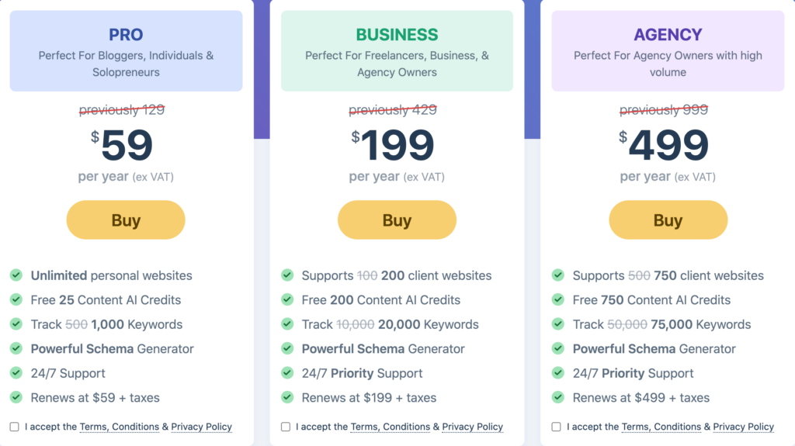Image resolution: width=795 pixels, height=446 pixels.
Task: Tick the terms checkbox under BUSINESS plan
Action: coord(286,427)
